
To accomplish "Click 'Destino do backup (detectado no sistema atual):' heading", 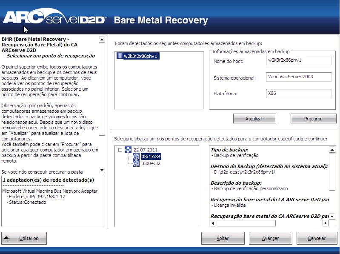I will pos(269,166).
